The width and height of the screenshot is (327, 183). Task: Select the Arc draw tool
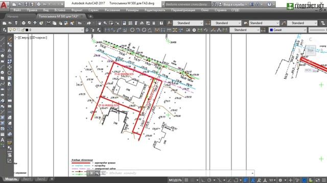point(3,67)
